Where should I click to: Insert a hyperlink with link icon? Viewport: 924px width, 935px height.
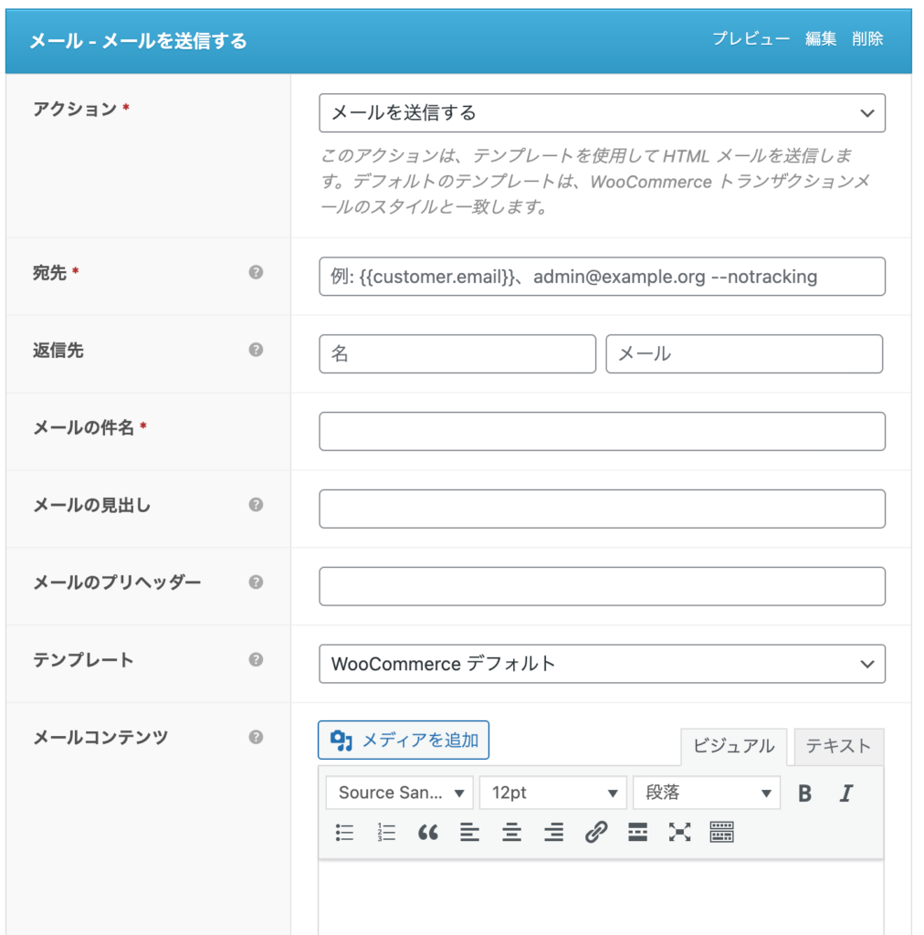(x=595, y=833)
